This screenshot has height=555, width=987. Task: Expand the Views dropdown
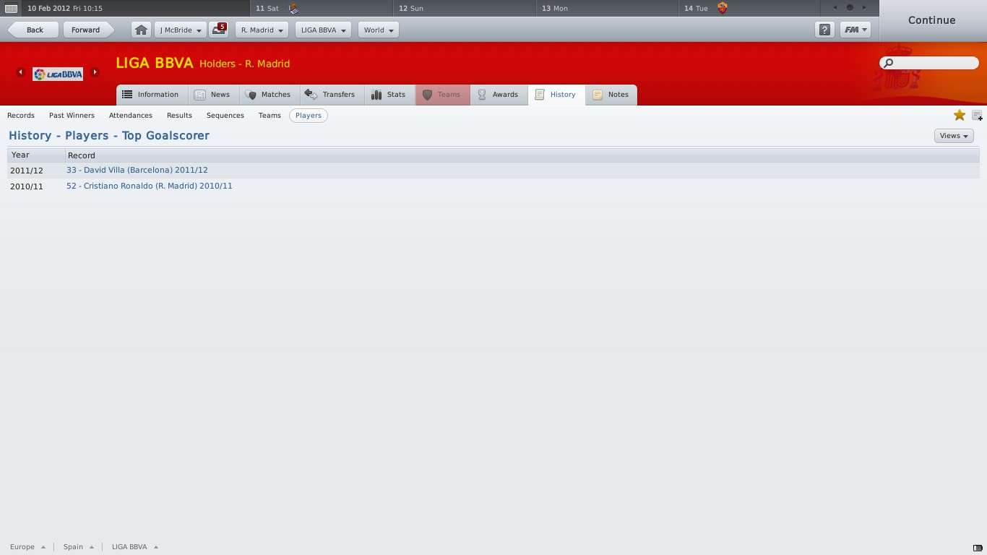coord(954,136)
